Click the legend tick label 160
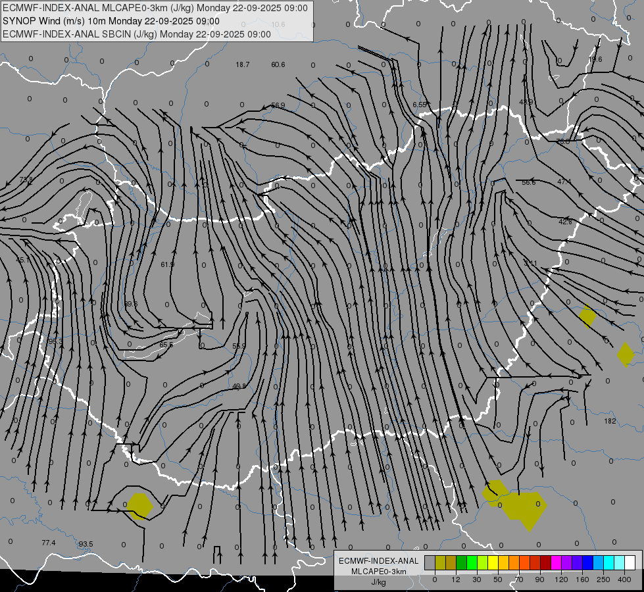 coord(582,580)
